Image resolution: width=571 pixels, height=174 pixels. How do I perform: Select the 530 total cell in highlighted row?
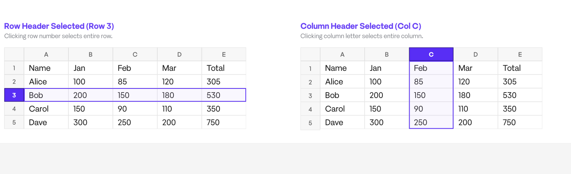point(224,95)
